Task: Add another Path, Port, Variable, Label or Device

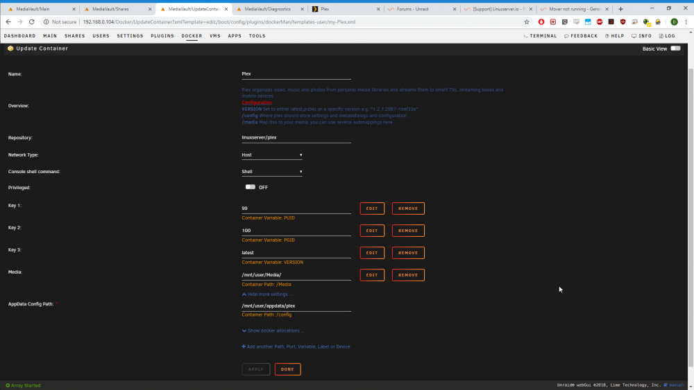Action: click(296, 347)
